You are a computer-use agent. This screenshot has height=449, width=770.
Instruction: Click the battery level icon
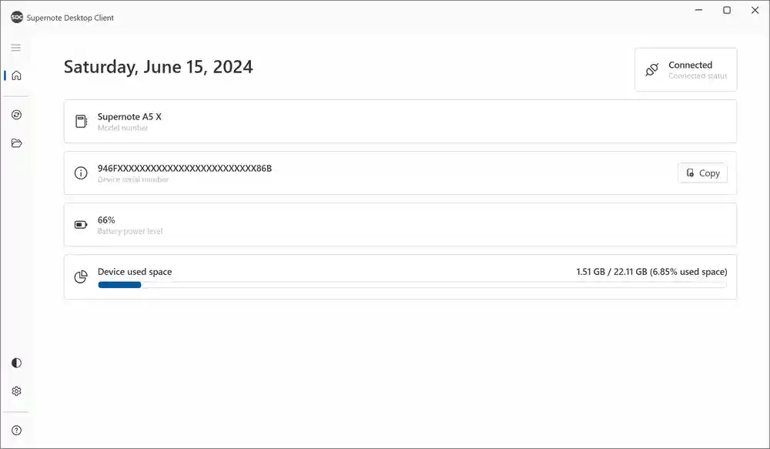pos(81,225)
